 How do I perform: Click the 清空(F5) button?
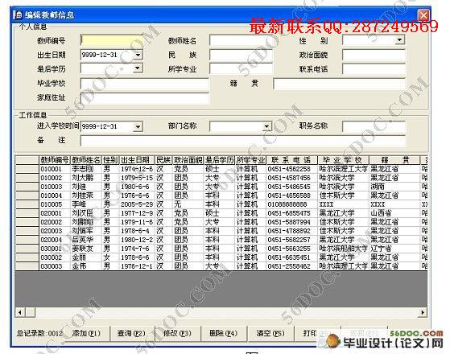coord(270,333)
